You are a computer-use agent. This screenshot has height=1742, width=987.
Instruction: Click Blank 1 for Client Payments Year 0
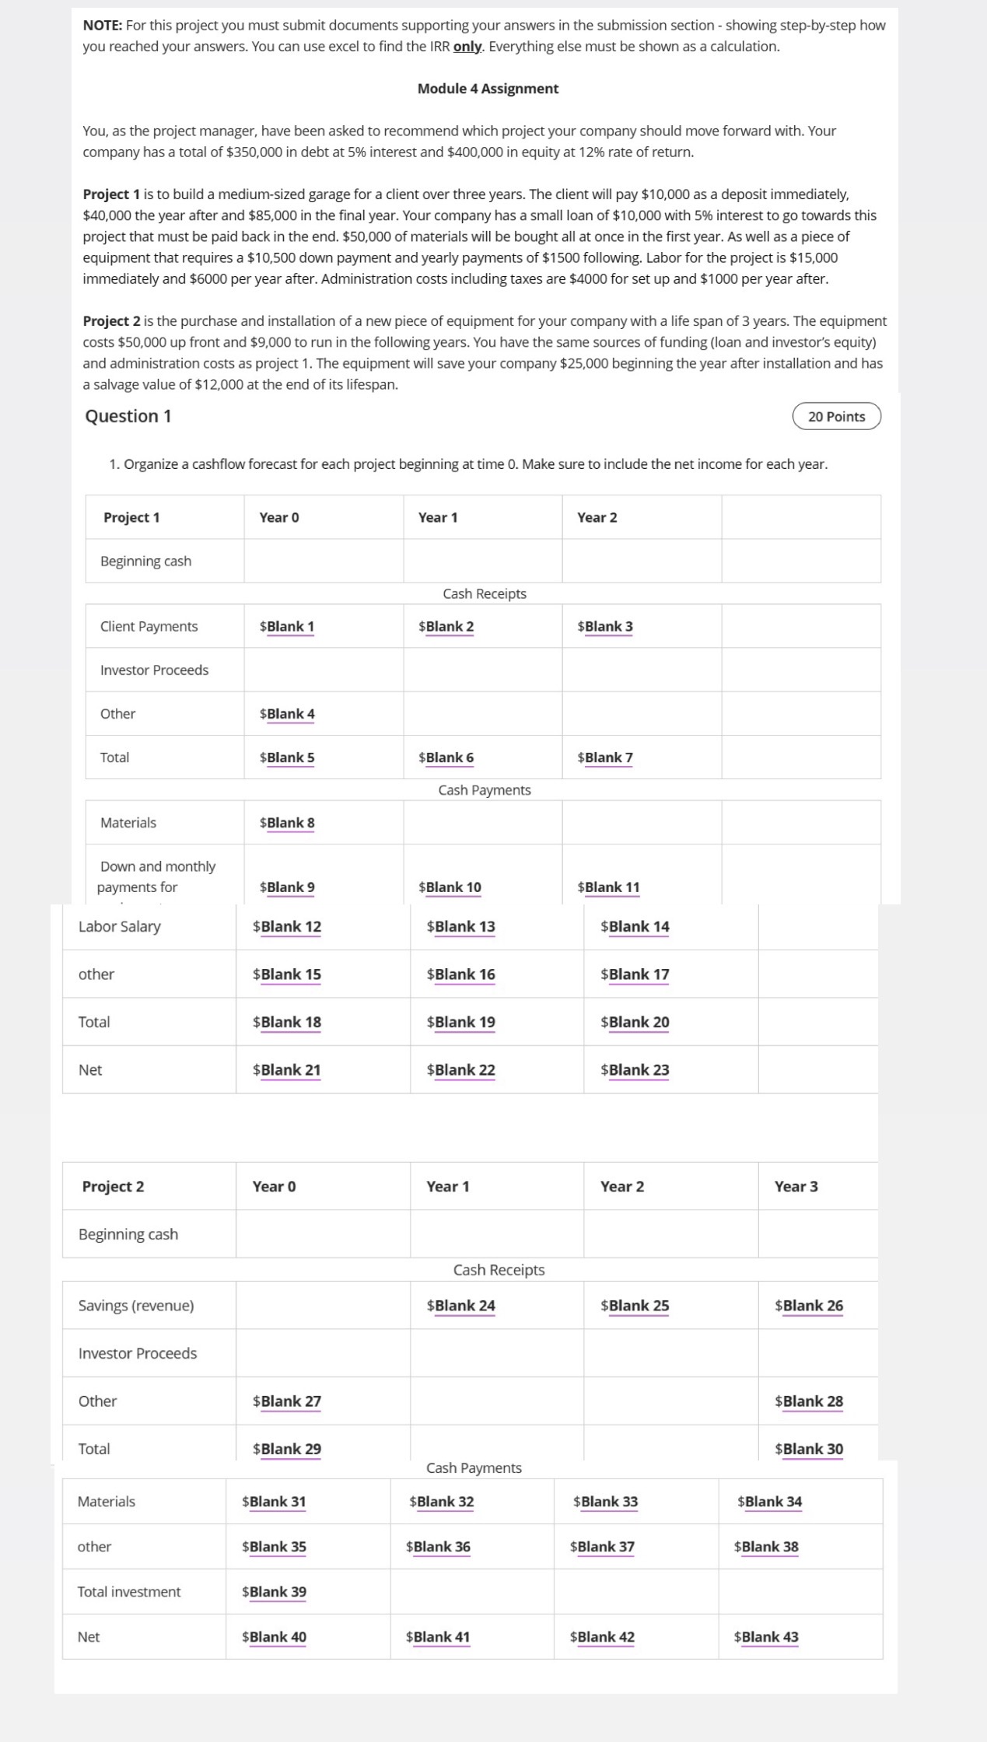point(290,627)
